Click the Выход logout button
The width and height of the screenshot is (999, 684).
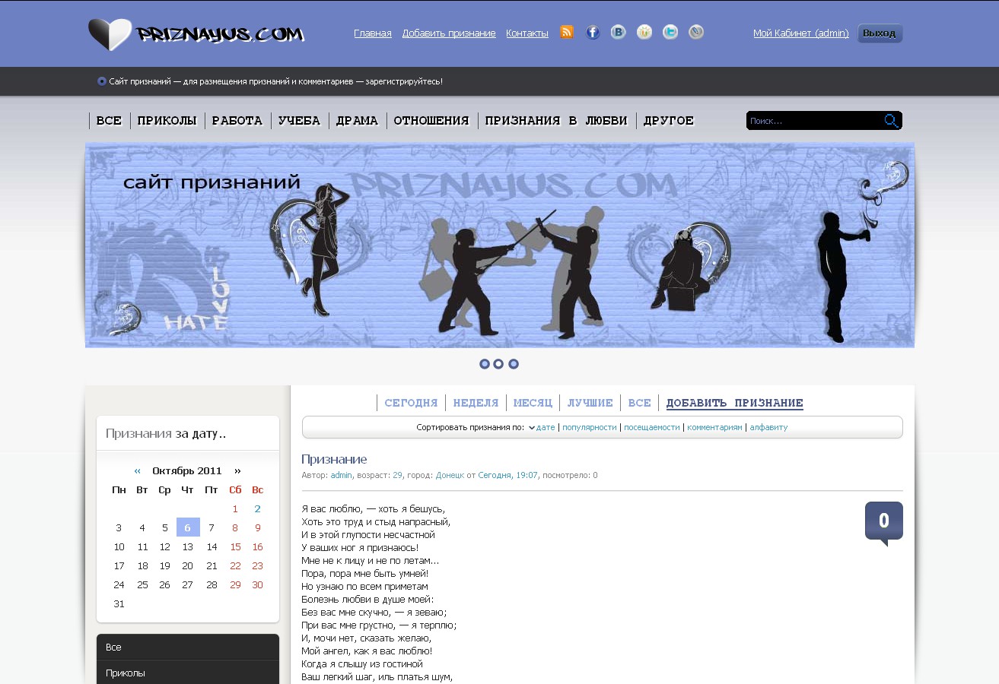[x=880, y=33]
